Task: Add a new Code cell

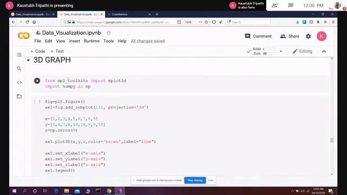Action: point(37,51)
